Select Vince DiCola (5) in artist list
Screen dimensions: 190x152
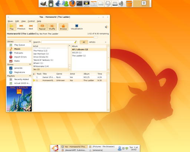tap(50, 57)
